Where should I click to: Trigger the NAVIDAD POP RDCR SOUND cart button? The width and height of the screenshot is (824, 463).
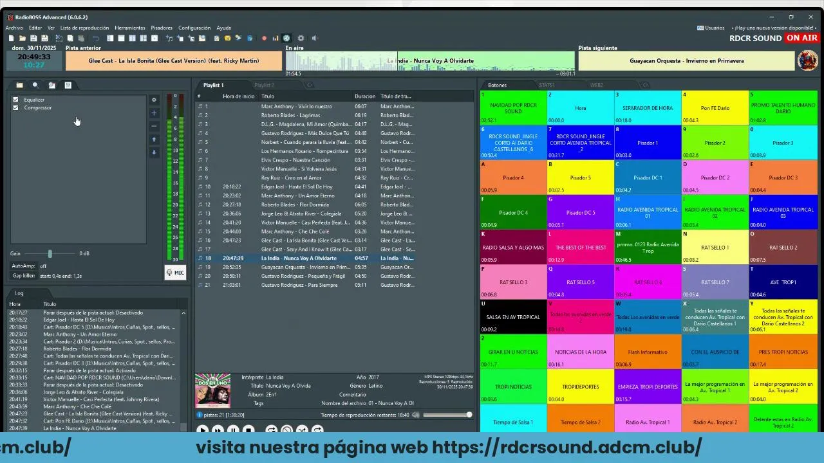point(513,107)
